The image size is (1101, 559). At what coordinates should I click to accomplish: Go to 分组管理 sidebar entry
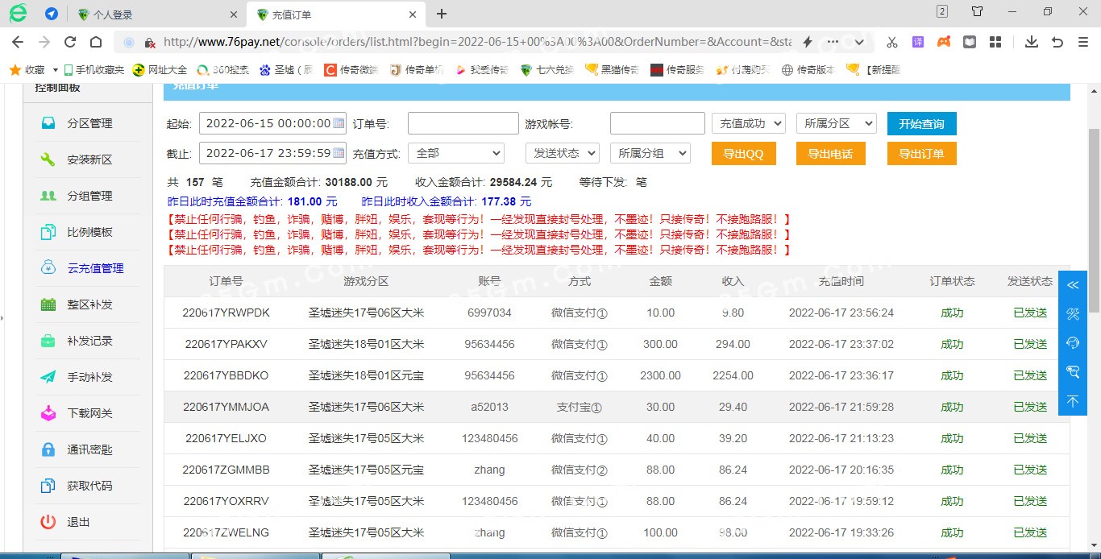[x=89, y=196]
